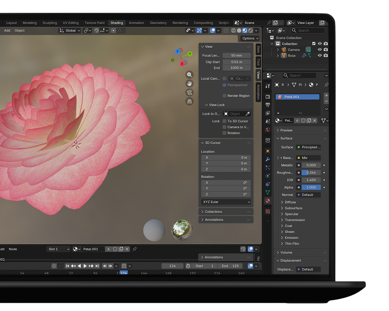Switch to the Texture Paint workspace tab
The height and width of the screenshot is (311, 389).
(x=95, y=23)
